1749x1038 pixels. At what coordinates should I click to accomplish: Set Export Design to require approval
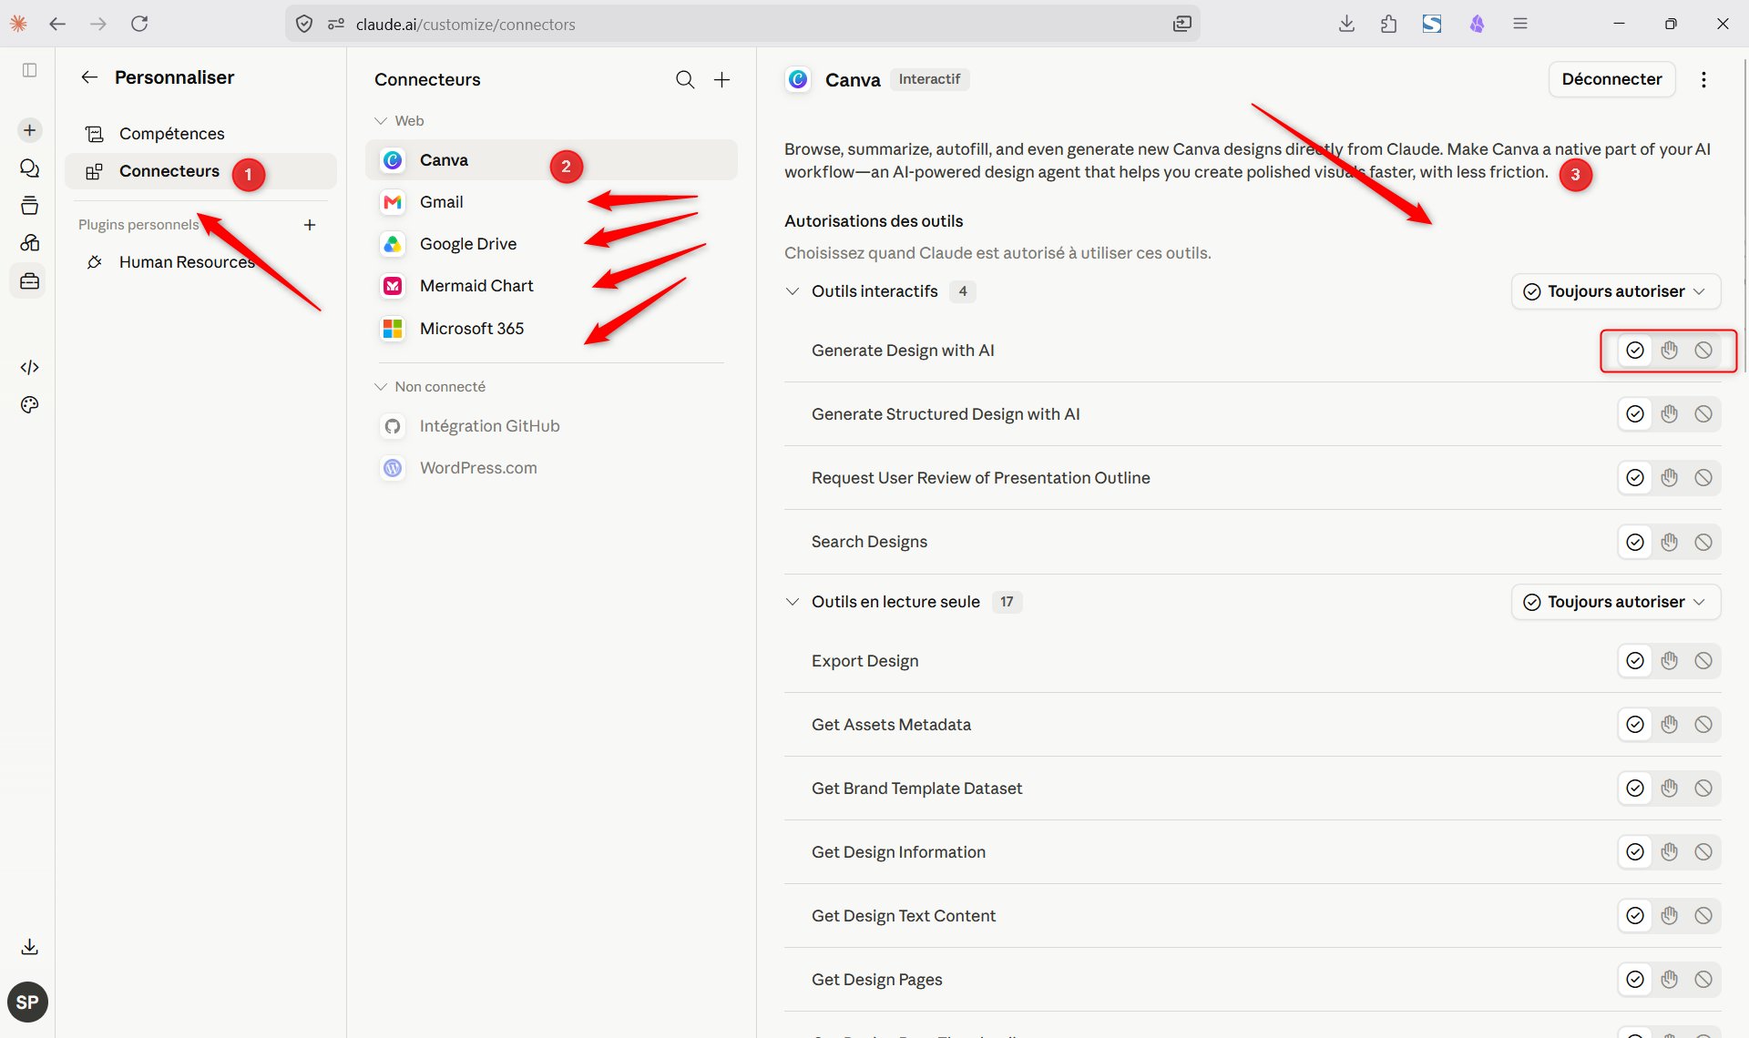[x=1669, y=661]
